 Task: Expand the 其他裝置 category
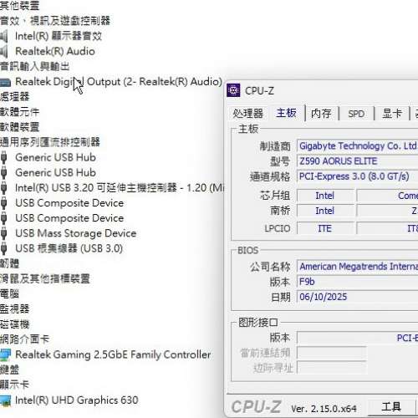tap(19, 6)
